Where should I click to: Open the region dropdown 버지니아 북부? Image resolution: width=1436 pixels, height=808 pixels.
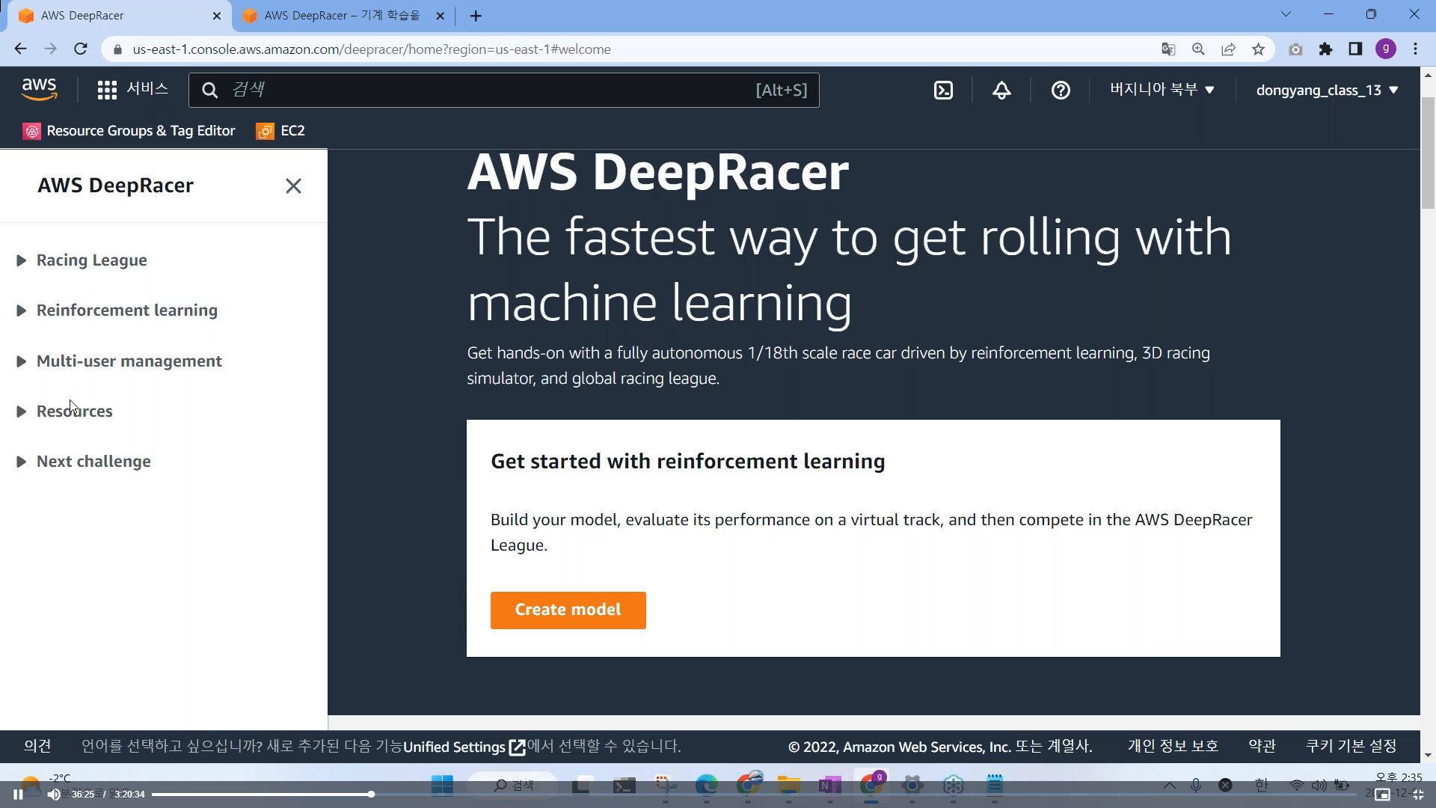pyautogui.click(x=1162, y=90)
